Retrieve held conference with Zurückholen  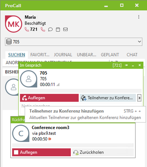coord(103,152)
